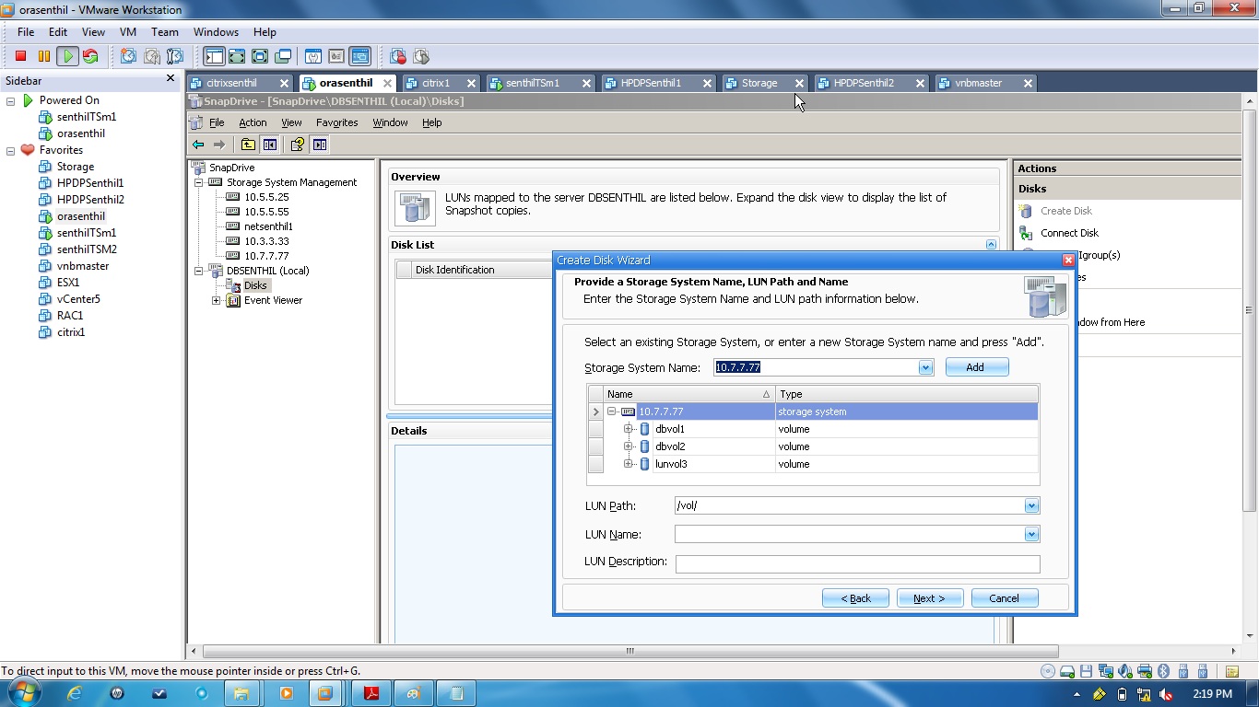1259x707 pixels.
Task: Expand the dbvol1 volume node
Action: [629, 429]
